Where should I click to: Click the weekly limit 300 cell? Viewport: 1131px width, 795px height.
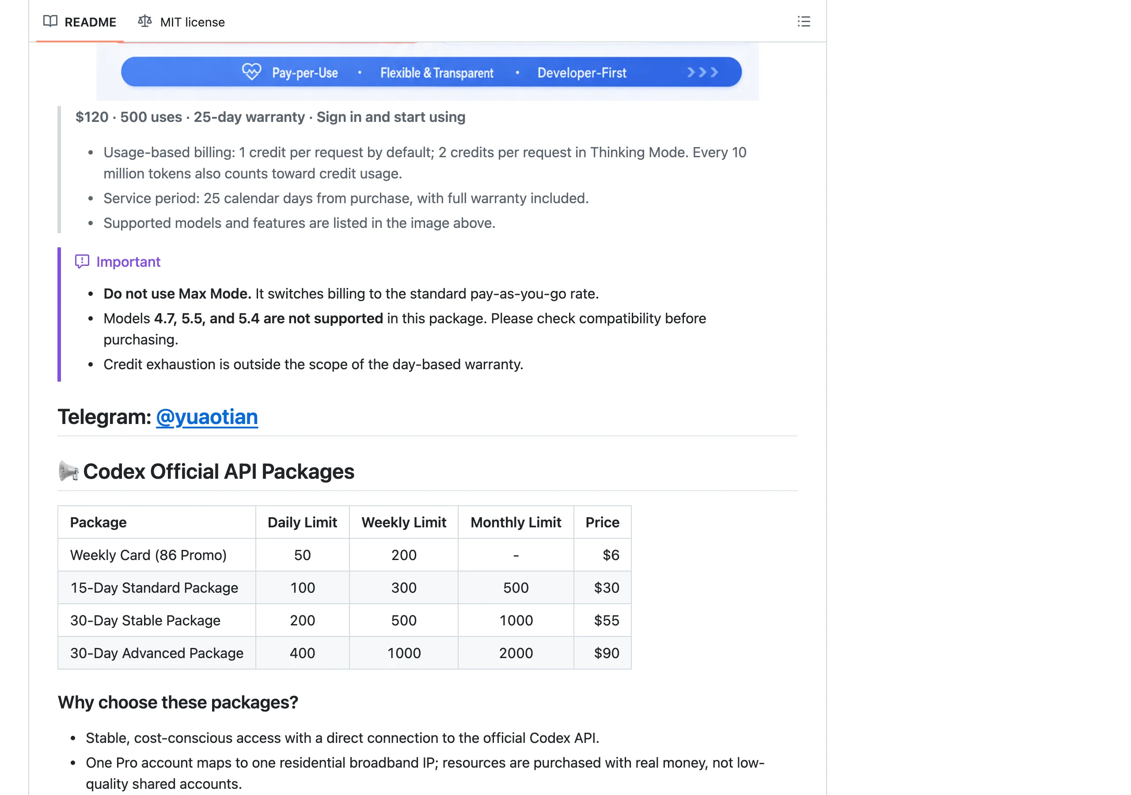404,587
